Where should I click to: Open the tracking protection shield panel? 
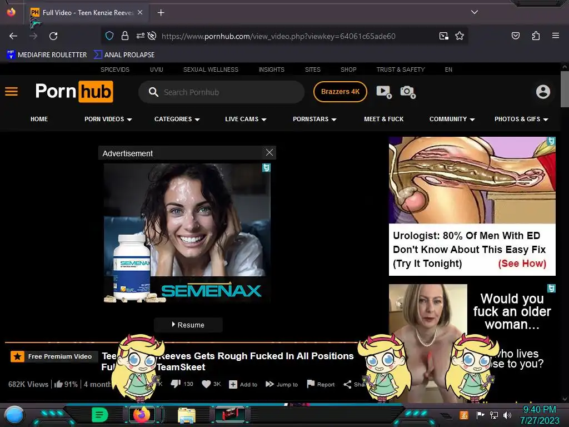pos(109,36)
